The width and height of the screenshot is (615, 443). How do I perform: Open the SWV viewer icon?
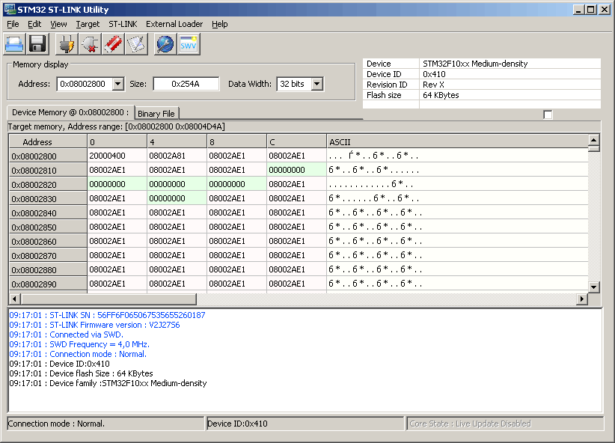coord(188,45)
